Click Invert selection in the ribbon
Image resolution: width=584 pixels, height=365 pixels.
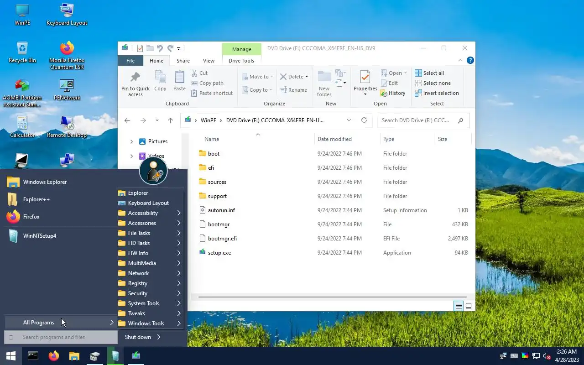[437, 93]
